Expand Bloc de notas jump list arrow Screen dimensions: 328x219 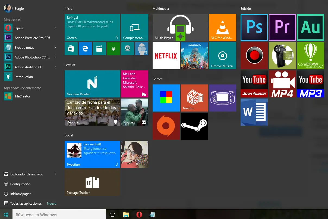(x=55, y=48)
